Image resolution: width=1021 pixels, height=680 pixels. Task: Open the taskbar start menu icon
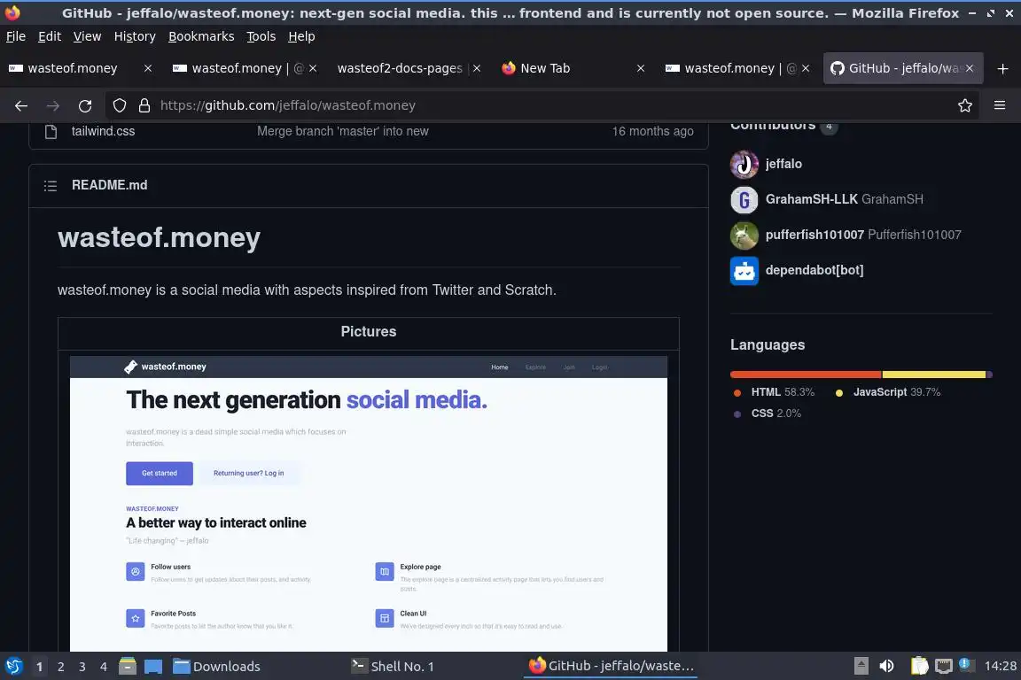pyautogui.click(x=13, y=666)
